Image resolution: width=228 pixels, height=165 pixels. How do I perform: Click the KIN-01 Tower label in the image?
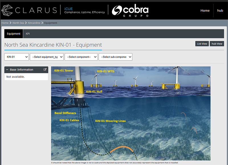click(x=64, y=71)
